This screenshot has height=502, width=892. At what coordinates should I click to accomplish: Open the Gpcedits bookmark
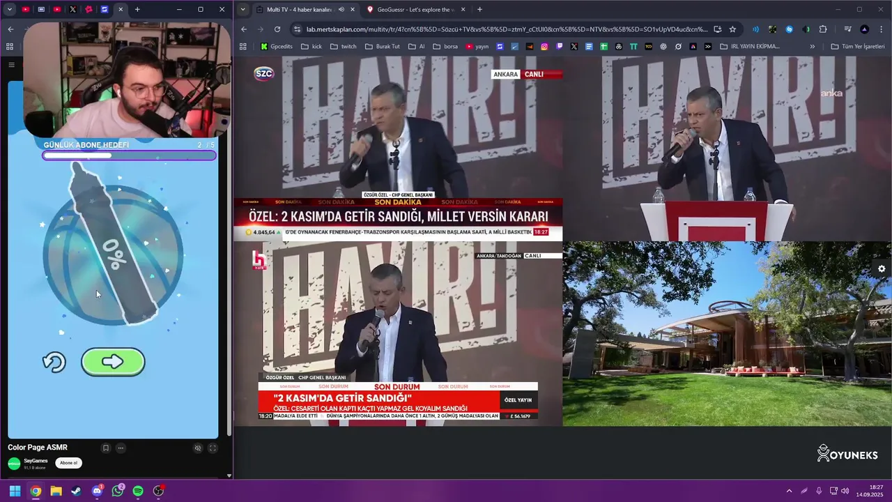tap(276, 47)
